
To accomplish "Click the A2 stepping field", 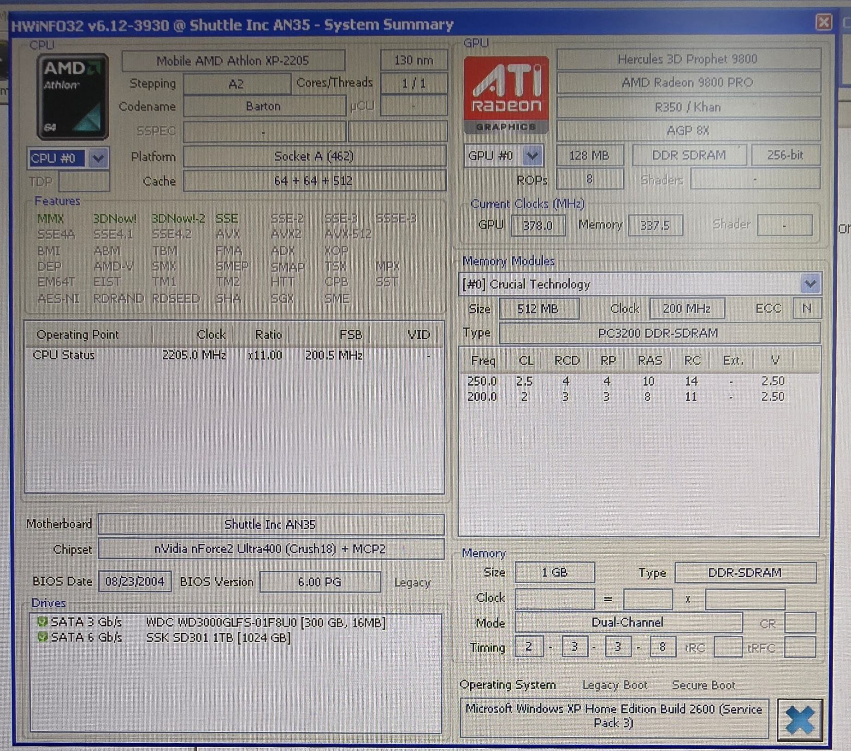I will (236, 84).
